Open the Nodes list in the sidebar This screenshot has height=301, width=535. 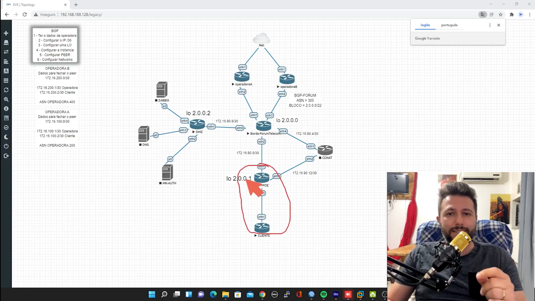click(x=6, y=42)
